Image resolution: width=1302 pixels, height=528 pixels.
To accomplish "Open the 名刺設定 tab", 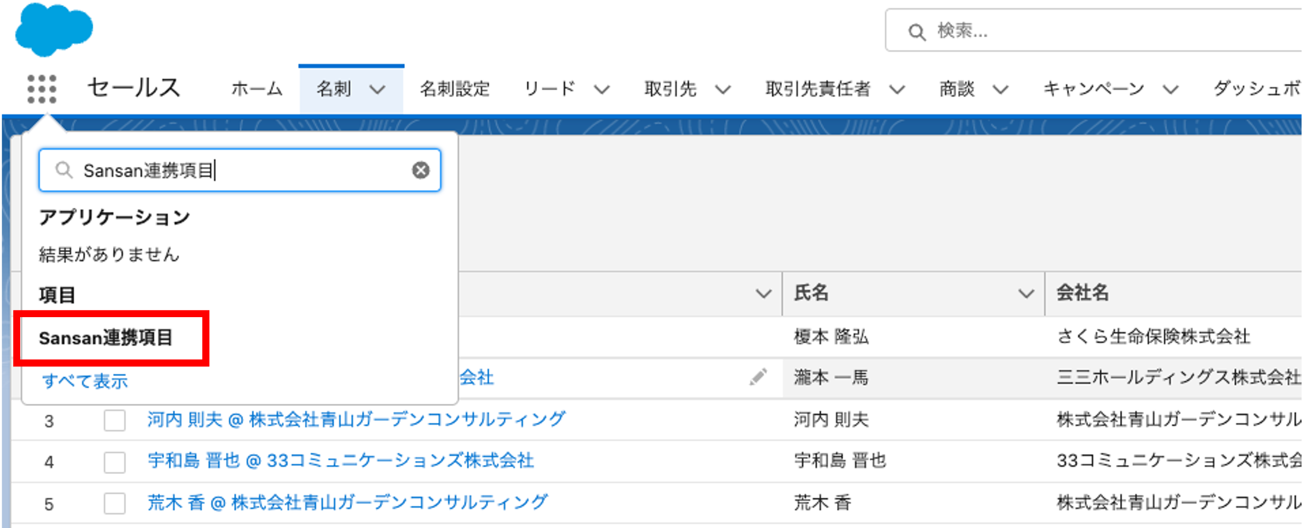I will pyautogui.click(x=455, y=89).
